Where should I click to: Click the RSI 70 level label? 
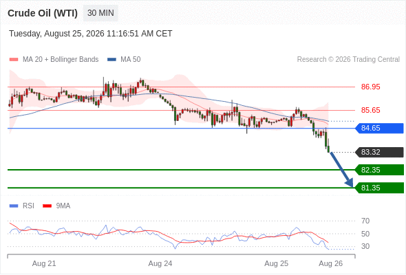tap(365, 221)
